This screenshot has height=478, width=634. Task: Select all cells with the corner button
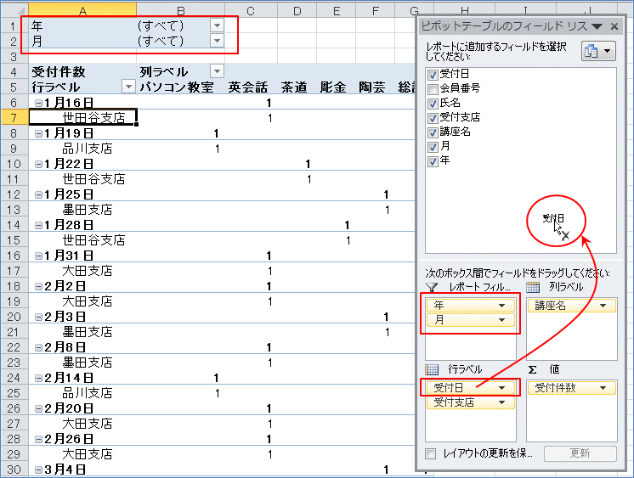(14, 10)
